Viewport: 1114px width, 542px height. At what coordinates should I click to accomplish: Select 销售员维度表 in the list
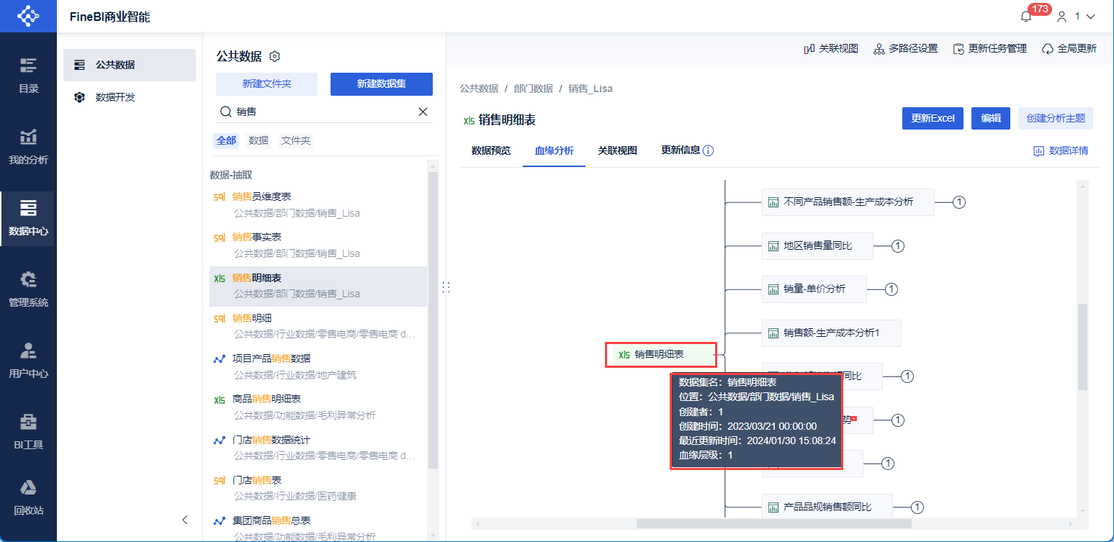click(x=318, y=204)
